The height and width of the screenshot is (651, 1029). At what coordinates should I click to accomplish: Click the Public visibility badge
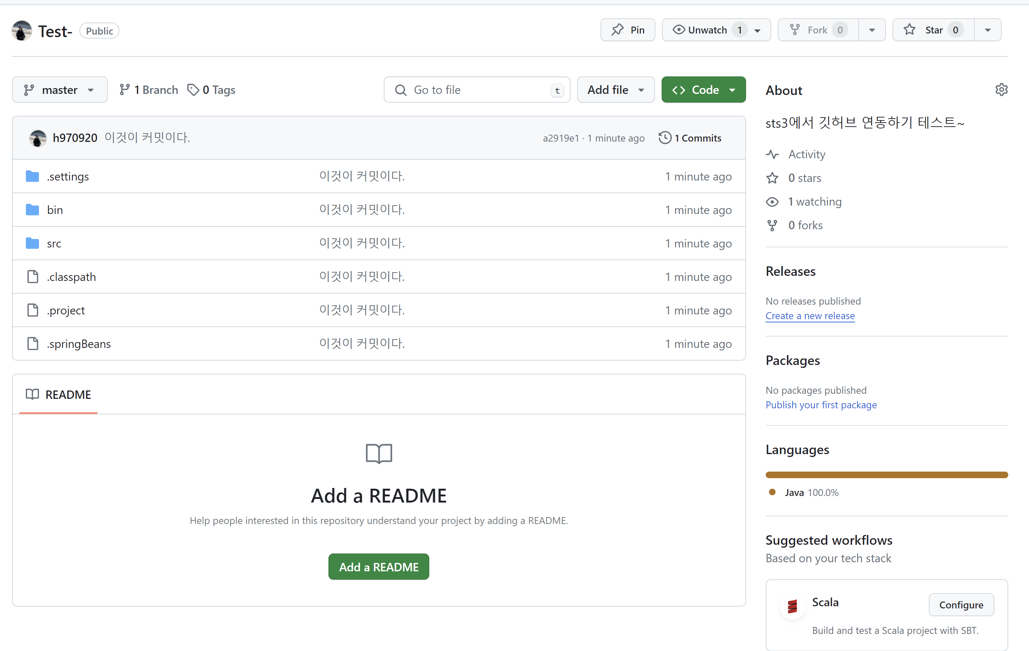point(99,31)
